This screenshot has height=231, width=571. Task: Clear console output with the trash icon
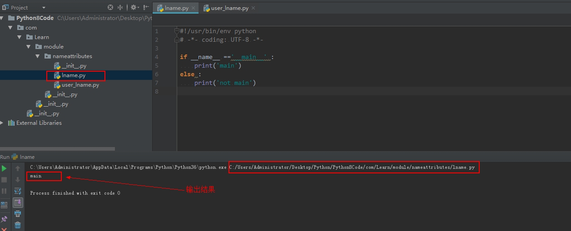[18, 225]
